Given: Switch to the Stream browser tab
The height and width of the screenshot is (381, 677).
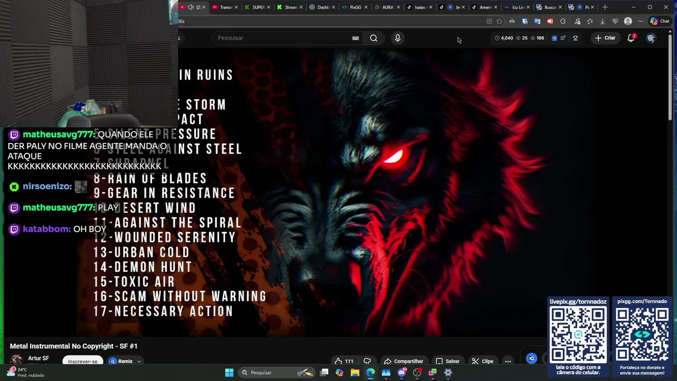Looking at the screenshot, I should point(290,7).
